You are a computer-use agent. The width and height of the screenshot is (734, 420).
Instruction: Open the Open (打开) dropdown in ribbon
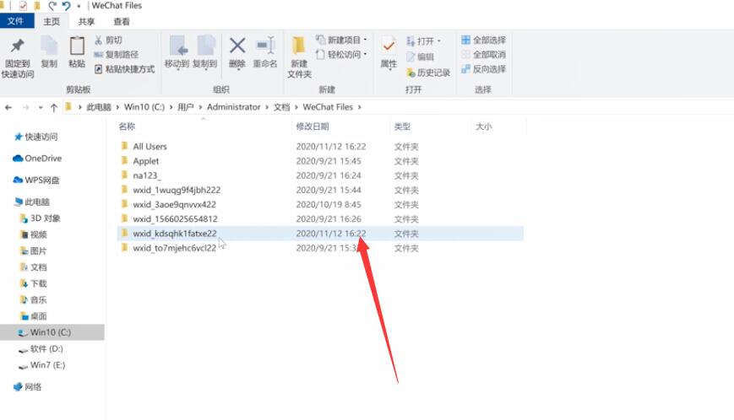coord(424,41)
